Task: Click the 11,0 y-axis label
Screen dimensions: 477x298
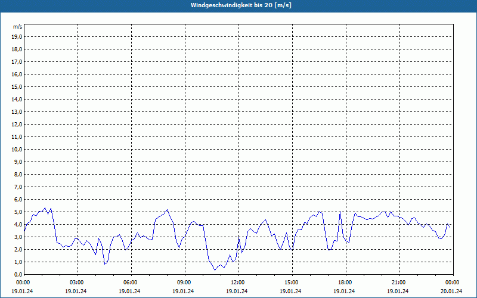Action: [17, 137]
